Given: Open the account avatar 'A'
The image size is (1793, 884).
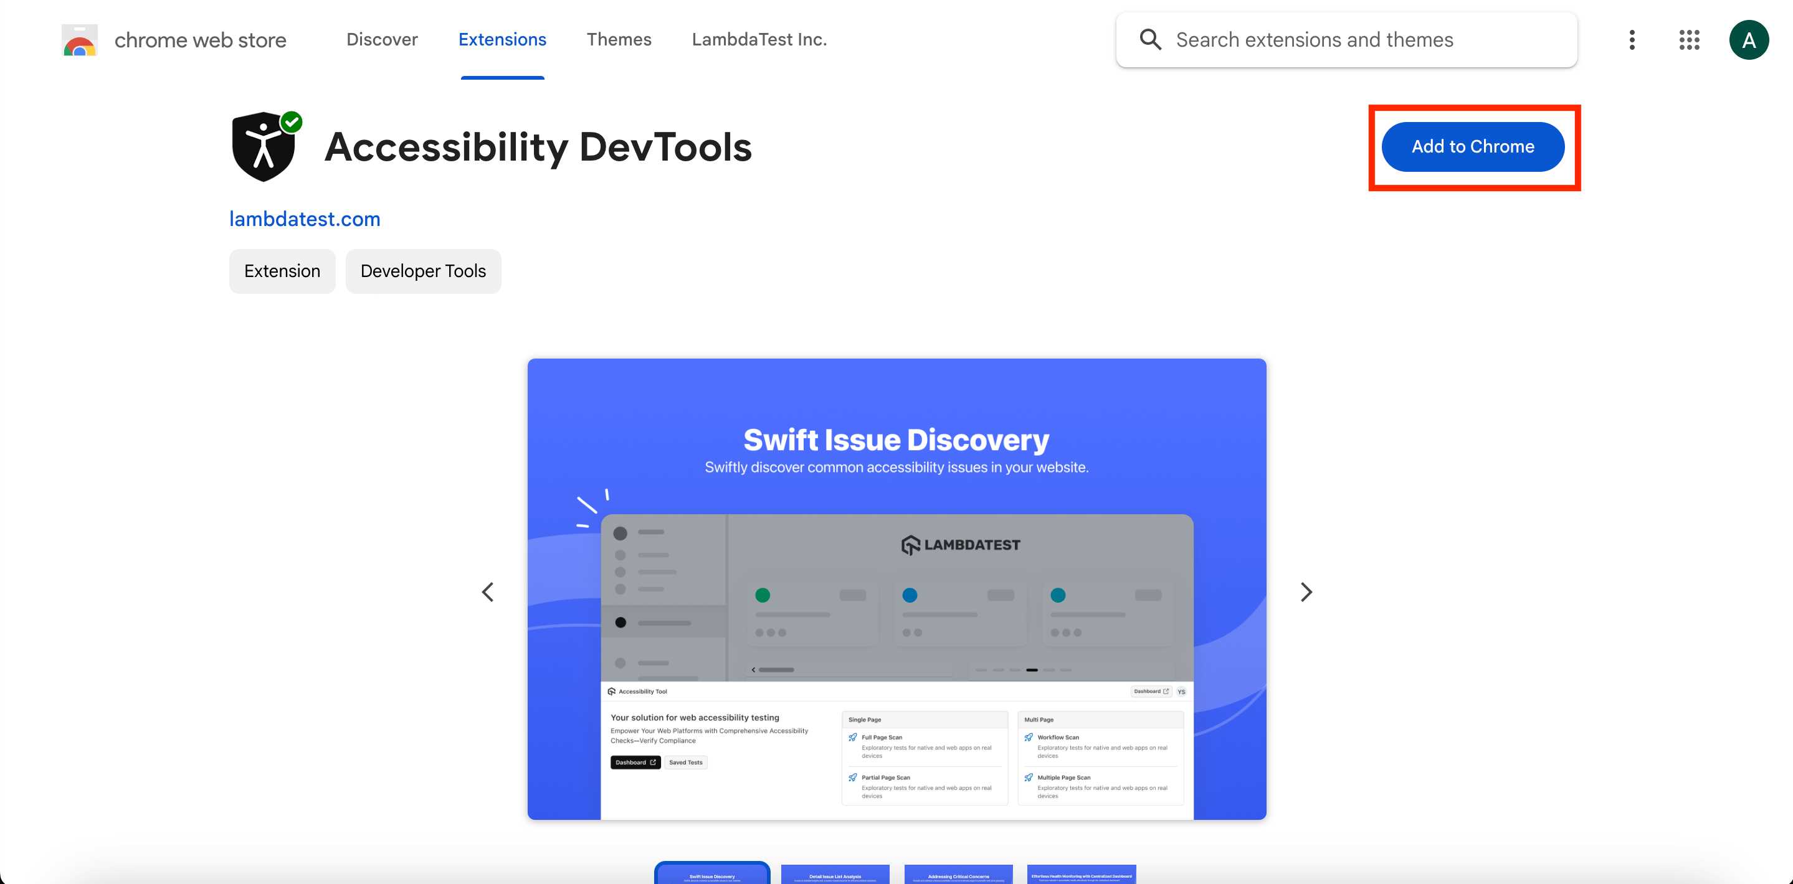Looking at the screenshot, I should tap(1748, 40).
